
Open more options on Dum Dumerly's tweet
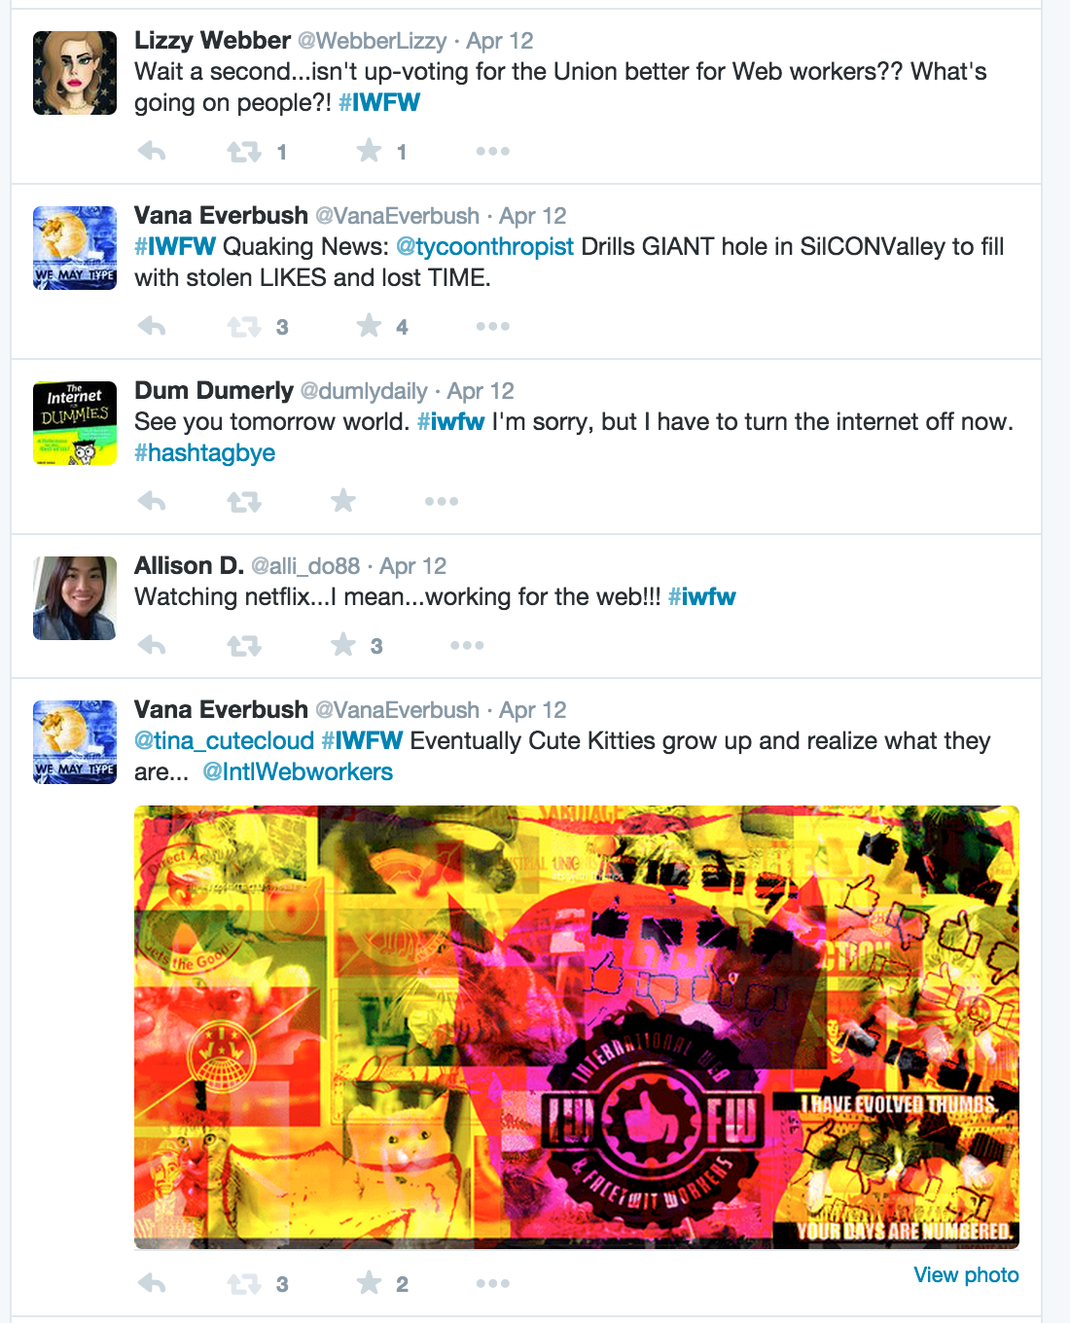click(x=442, y=501)
